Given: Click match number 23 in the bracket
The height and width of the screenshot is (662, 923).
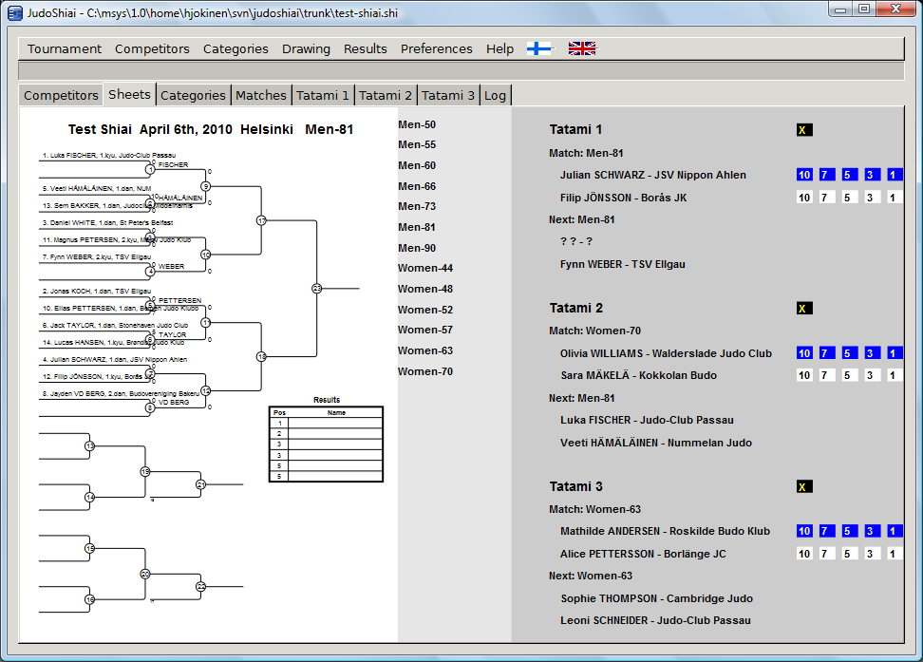Looking at the screenshot, I should 317,288.
